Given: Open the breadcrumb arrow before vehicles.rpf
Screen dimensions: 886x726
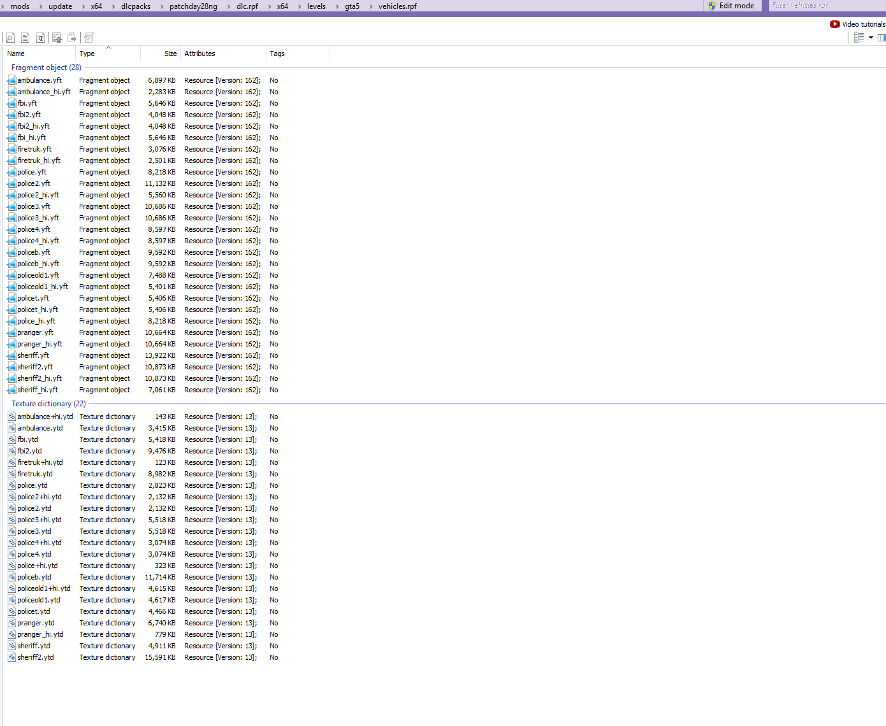Looking at the screenshot, I should [x=371, y=6].
